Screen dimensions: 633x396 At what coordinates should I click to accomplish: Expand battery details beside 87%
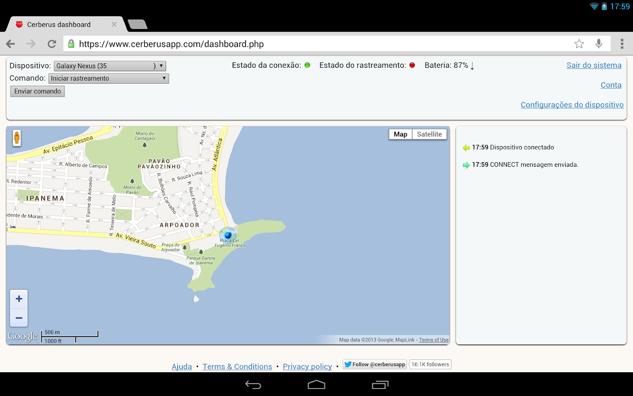pyautogui.click(x=473, y=65)
